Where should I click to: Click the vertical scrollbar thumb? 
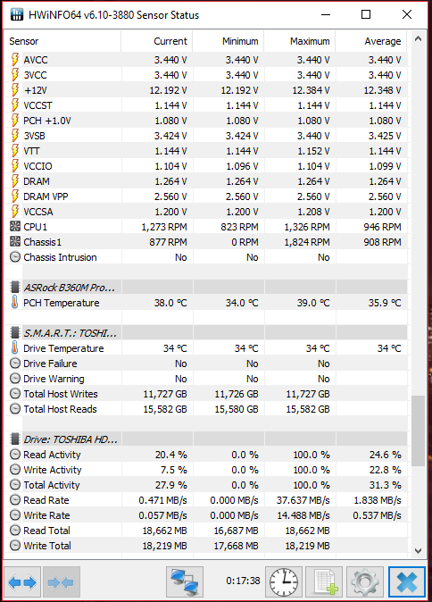coord(419,431)
